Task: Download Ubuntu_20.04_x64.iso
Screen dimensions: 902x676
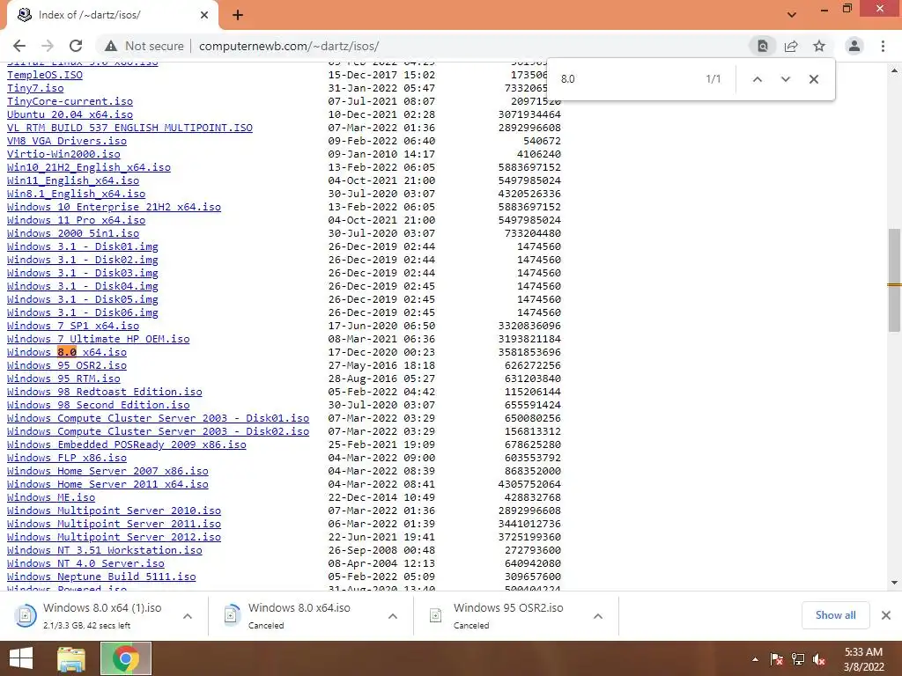Action: point(70,114)
